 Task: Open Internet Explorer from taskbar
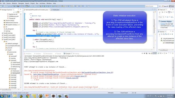[8, 96]
